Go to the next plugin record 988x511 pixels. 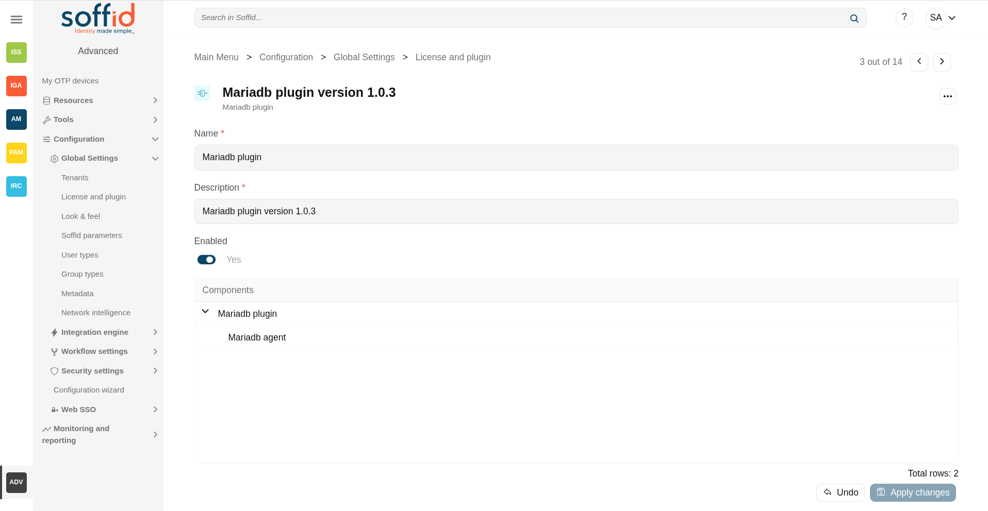[x=942, y=62]
